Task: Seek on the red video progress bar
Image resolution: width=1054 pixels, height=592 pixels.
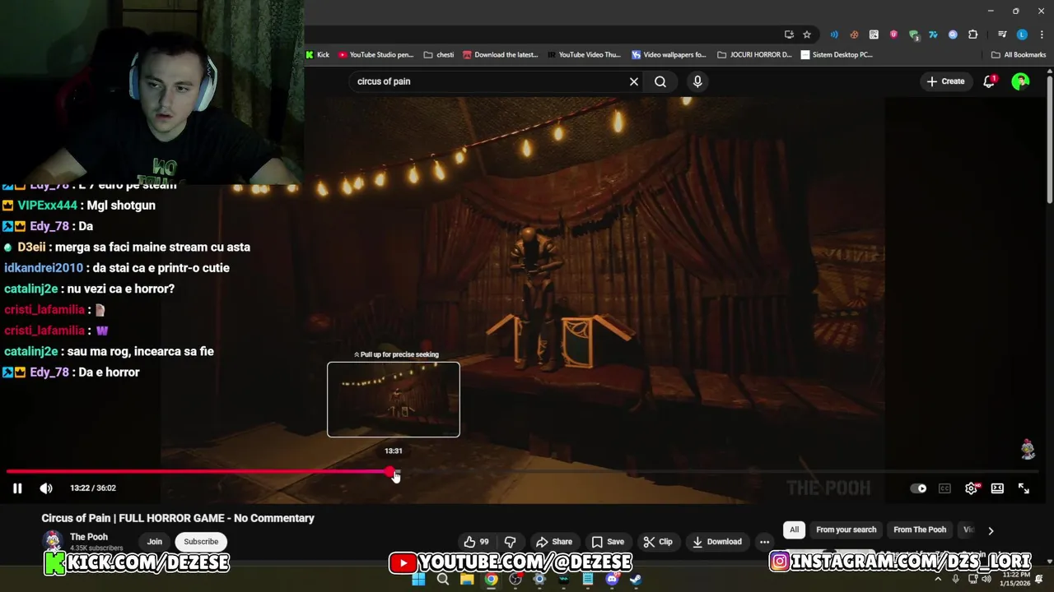Action: [x=198, y=472]
